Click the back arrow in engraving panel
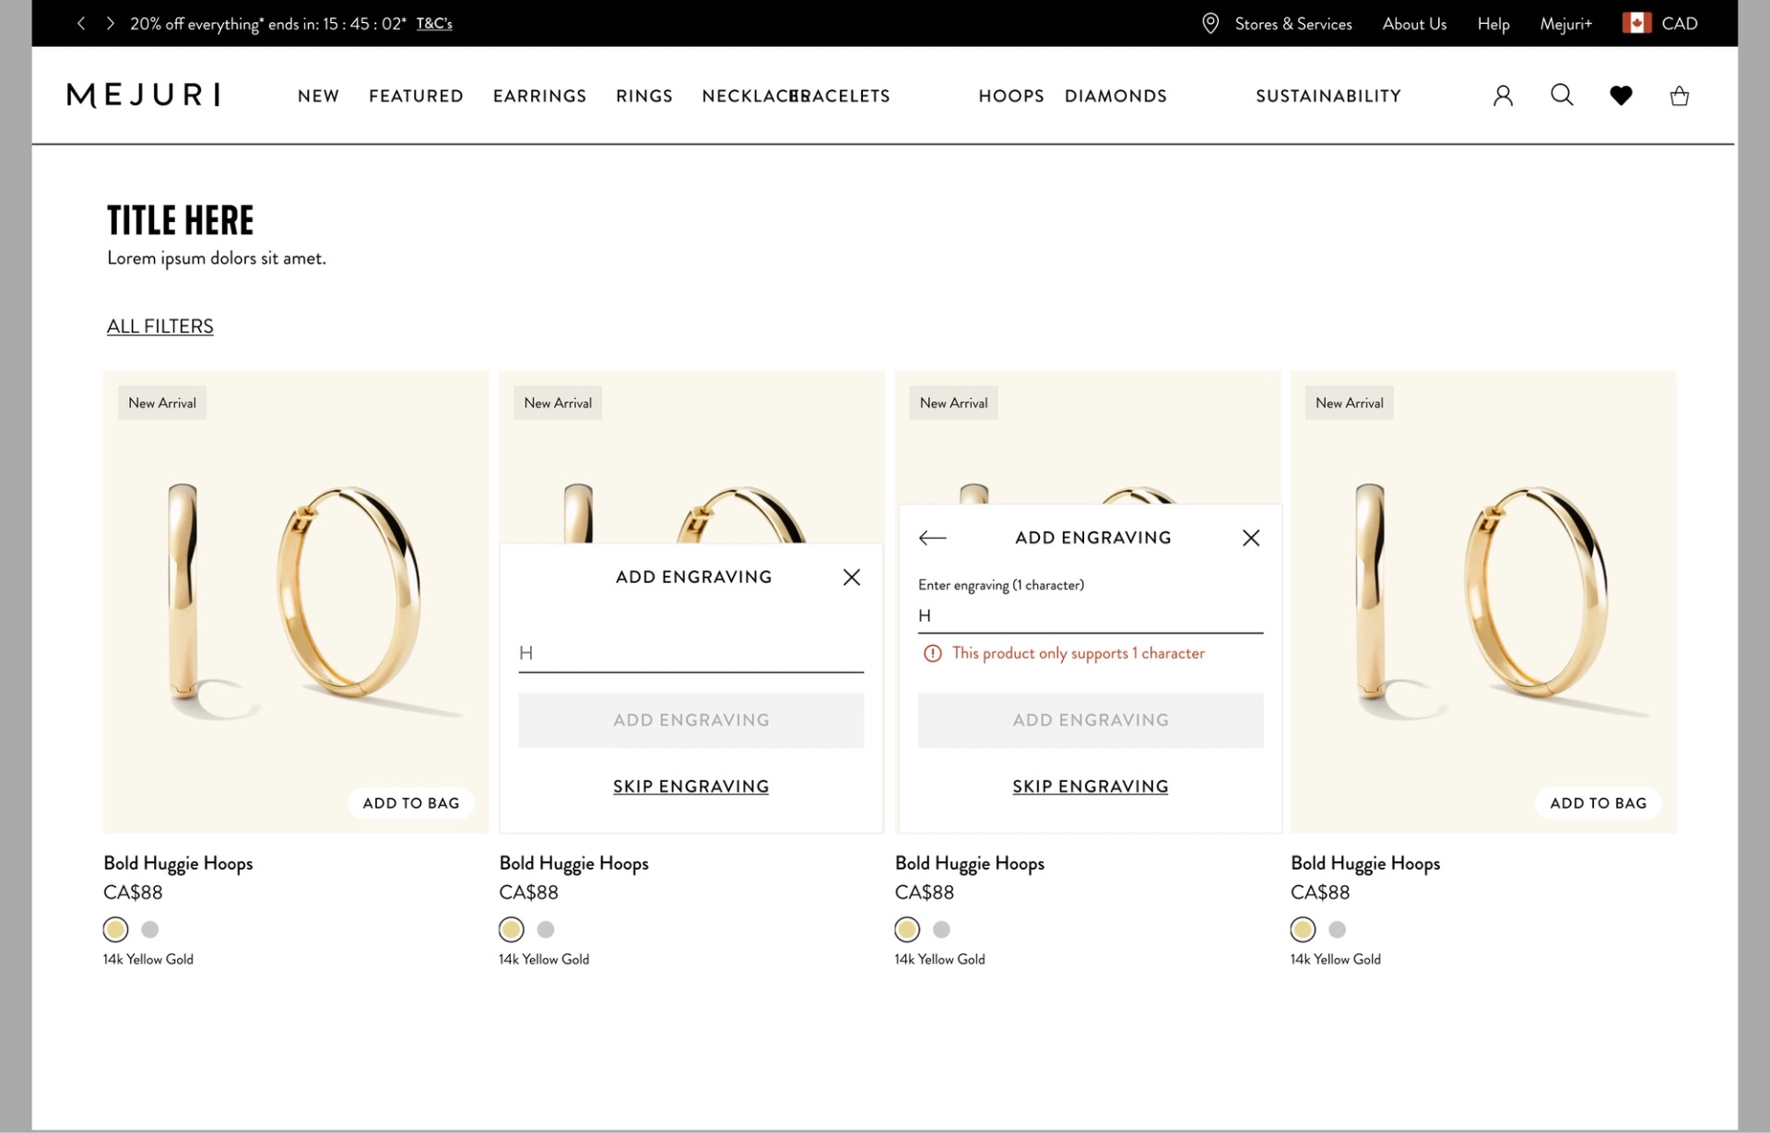The width and height of the screenshot is (1770, 1133). (932, 538)
